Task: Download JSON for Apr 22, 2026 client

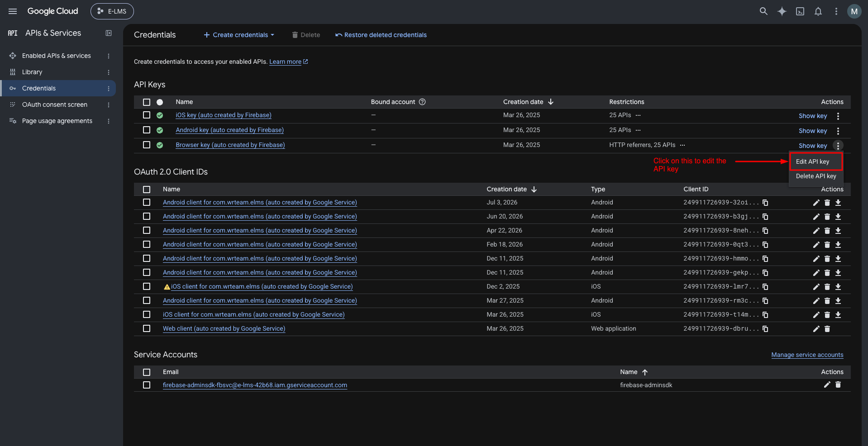Action: click(838, 231)
